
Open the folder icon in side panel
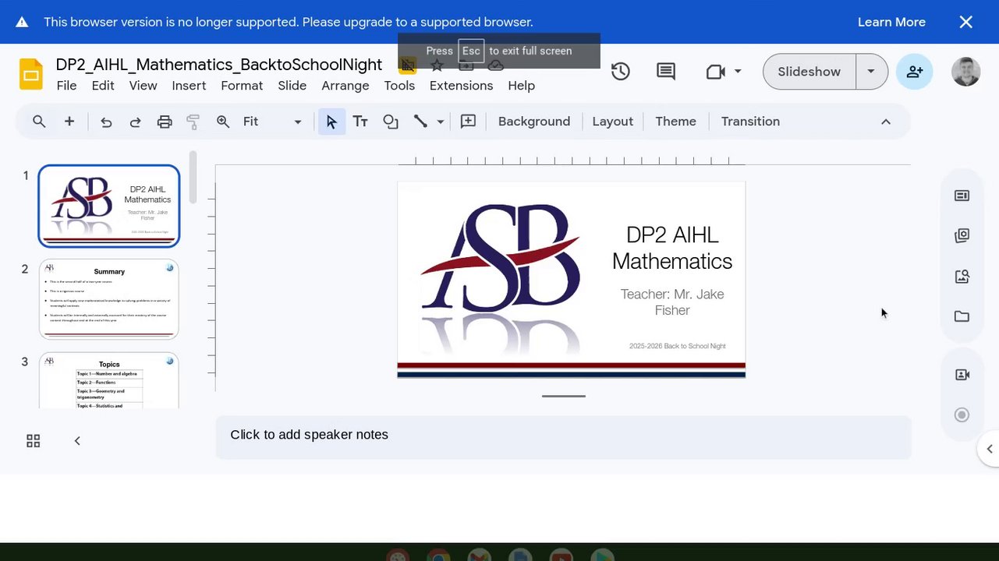click(x=962, y=316)
